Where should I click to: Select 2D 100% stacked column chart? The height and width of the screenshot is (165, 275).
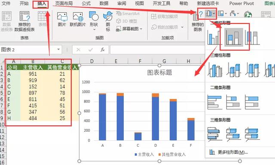[x=252, y=37]
